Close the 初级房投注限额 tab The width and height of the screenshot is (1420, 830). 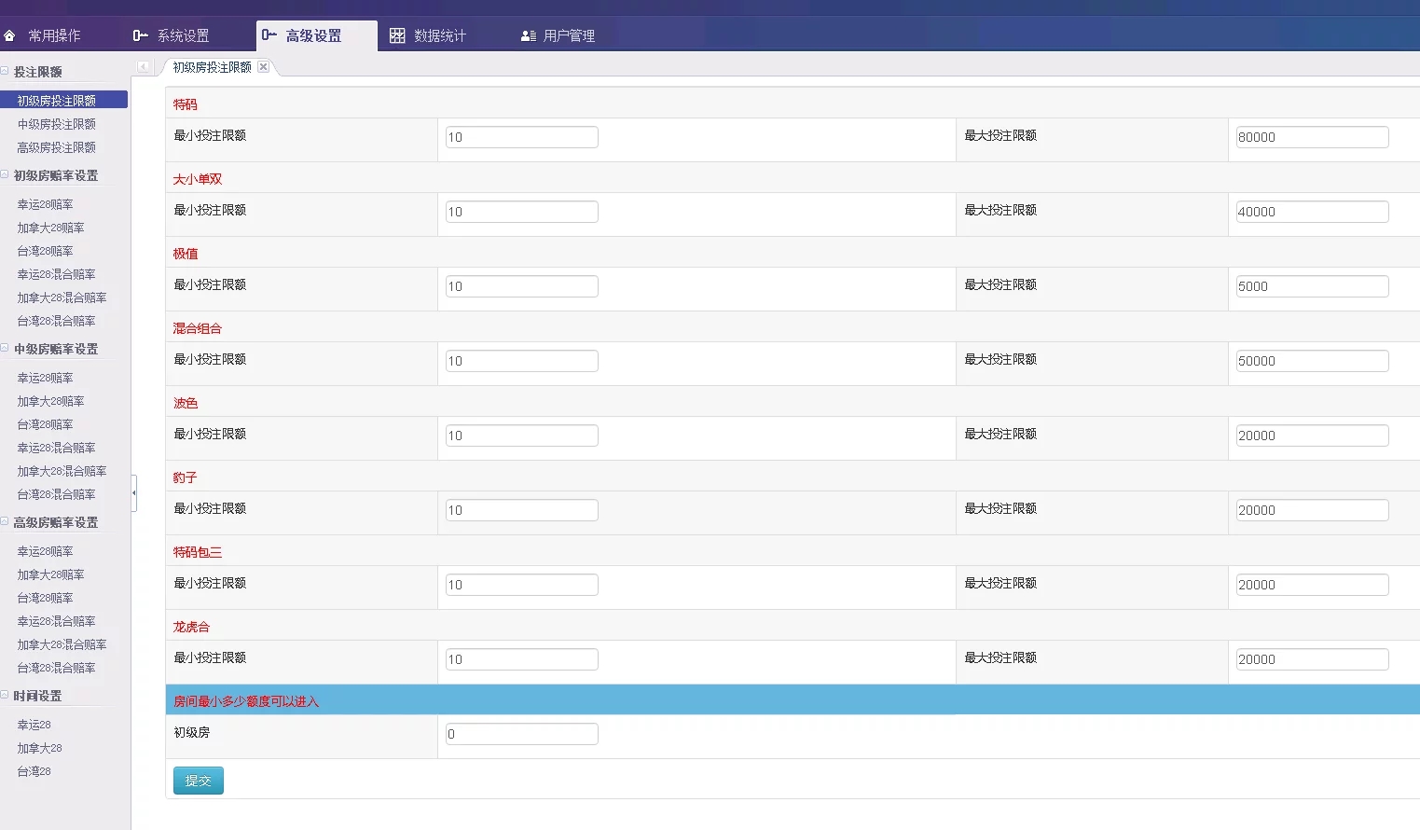(x=264, y=67)
